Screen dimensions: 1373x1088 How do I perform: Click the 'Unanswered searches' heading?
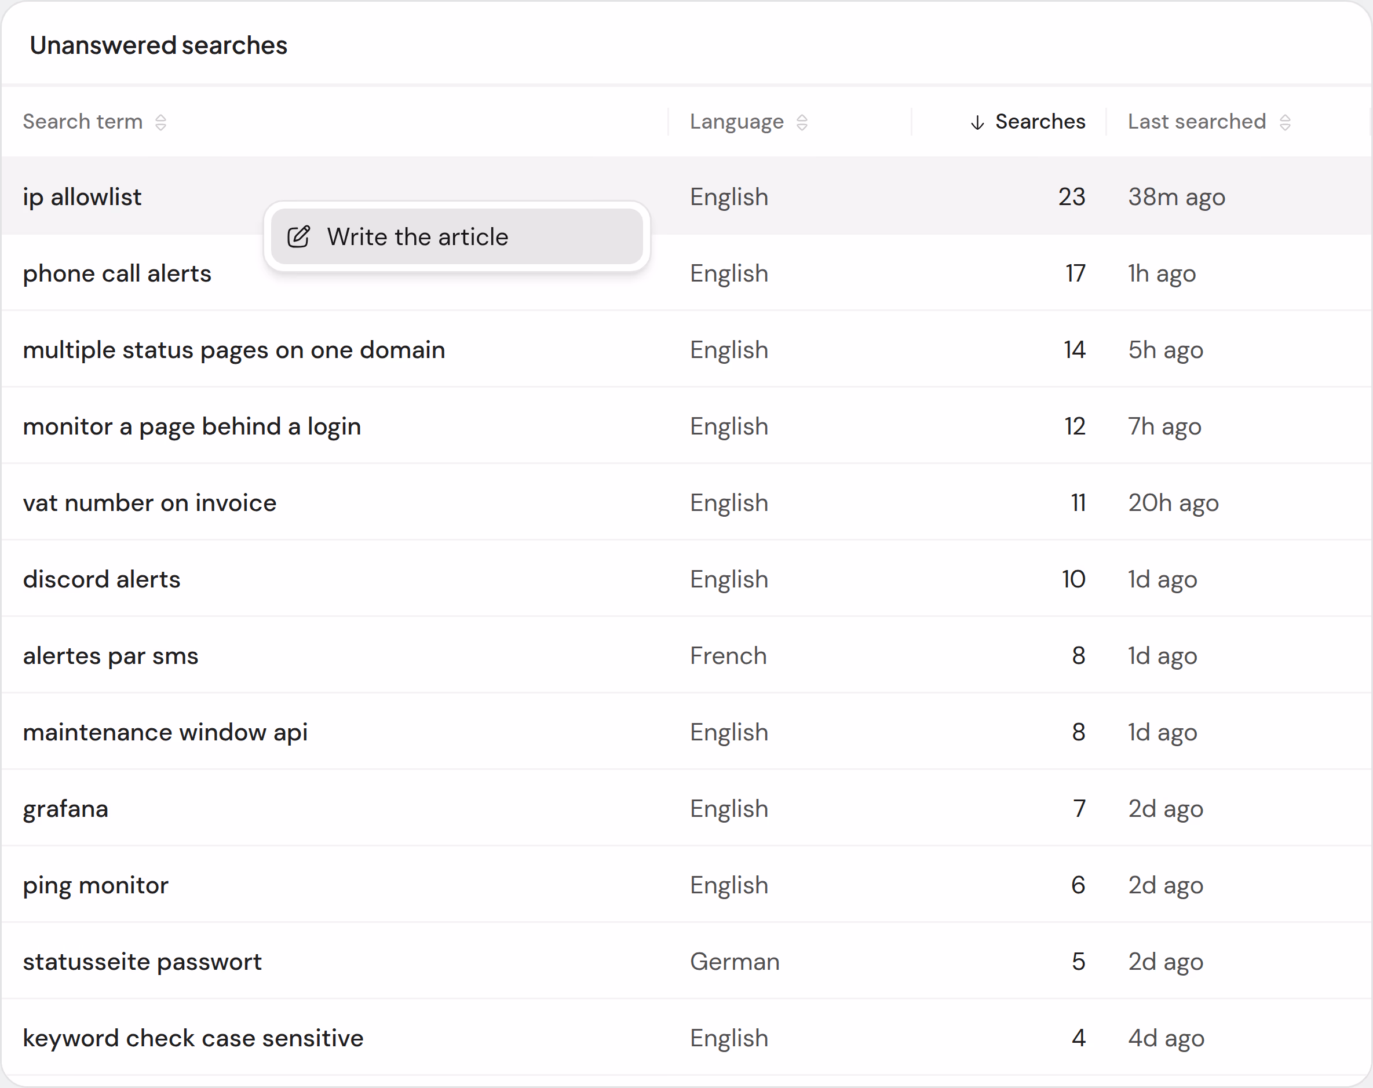159,45
